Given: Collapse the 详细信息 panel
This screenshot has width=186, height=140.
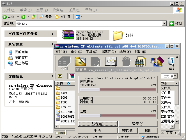Looking at the screenshot, I should click(52, 76).
